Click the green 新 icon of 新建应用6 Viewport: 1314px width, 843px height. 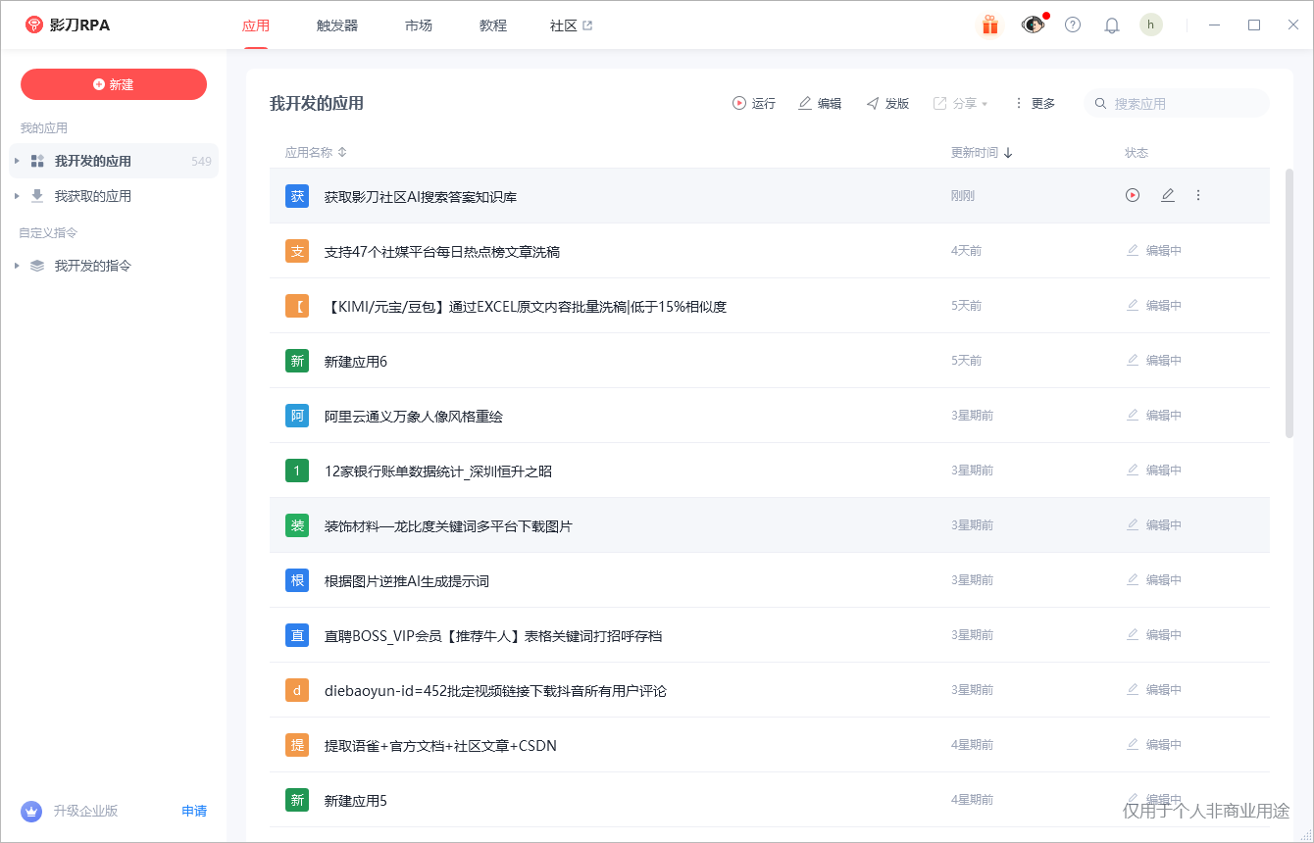(297, 361)
